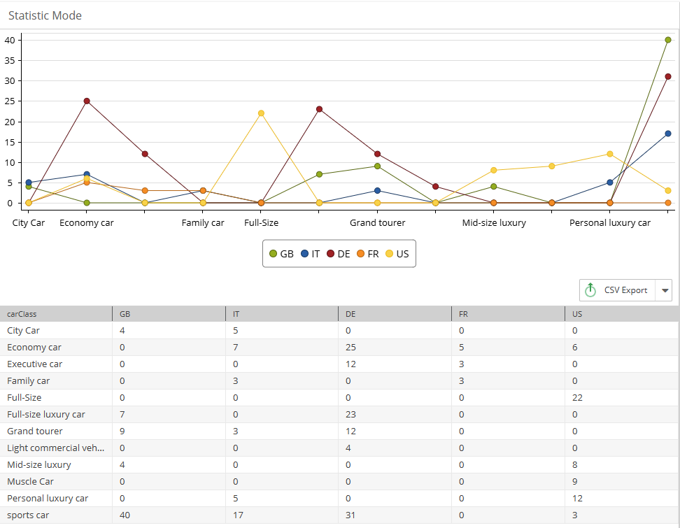Select the blue IT marker in the legend
Viewport: 680px width, 528px height.
304,254
